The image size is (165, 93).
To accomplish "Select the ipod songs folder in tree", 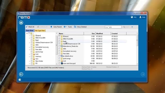I will click(39, 52).
